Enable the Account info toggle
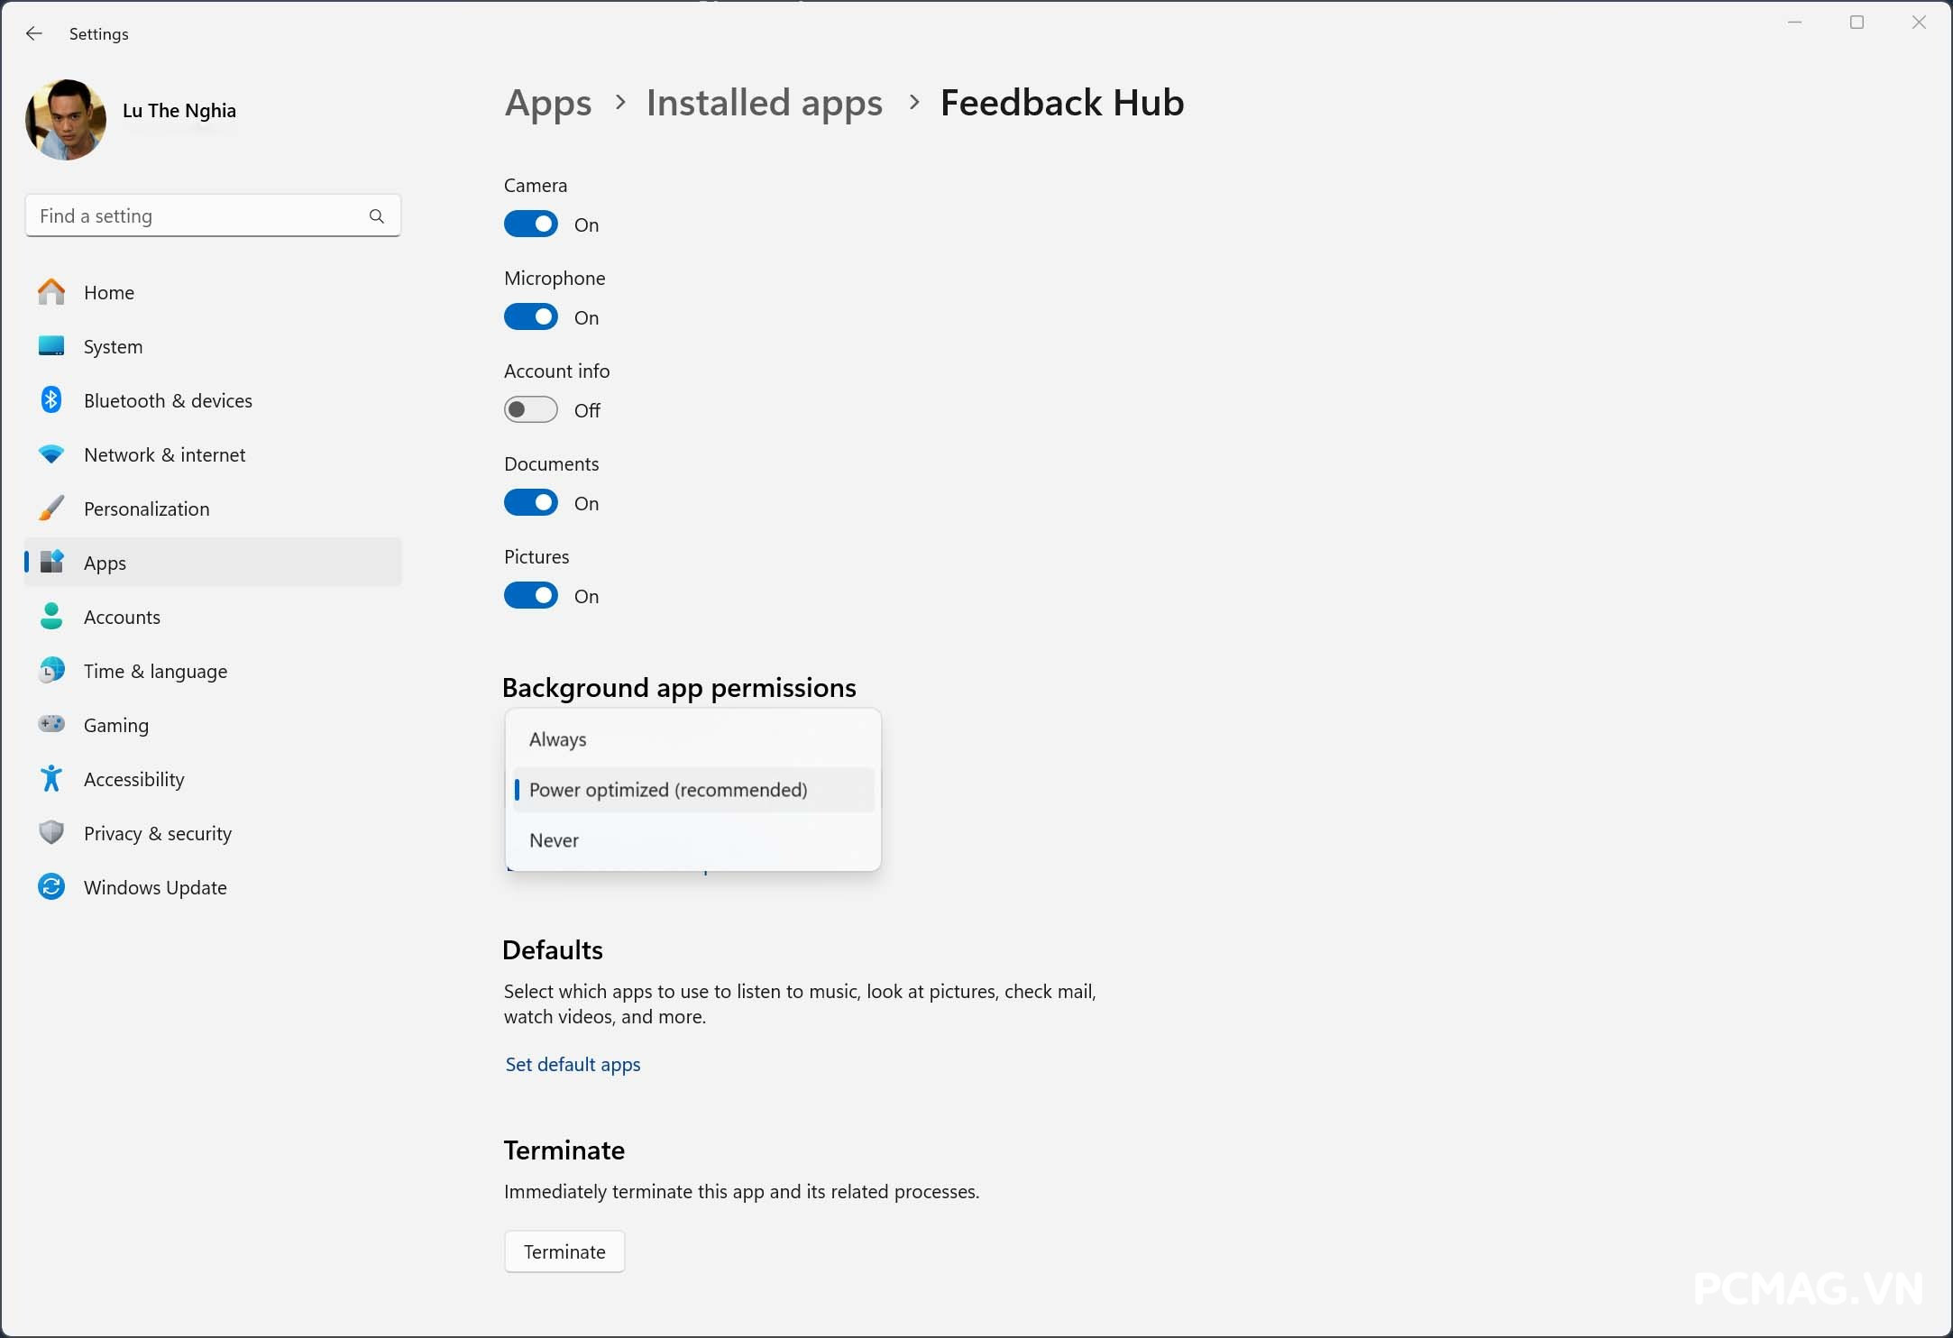This screenshot has width=1953, height=1338. pos(531,410)
